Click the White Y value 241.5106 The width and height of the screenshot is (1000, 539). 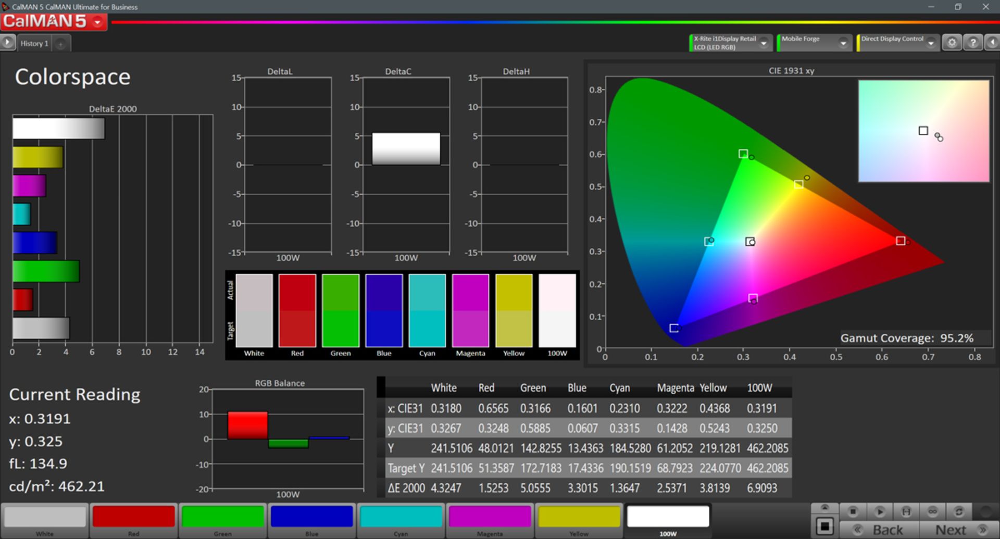pyautogui.click(x=451, y=448)
